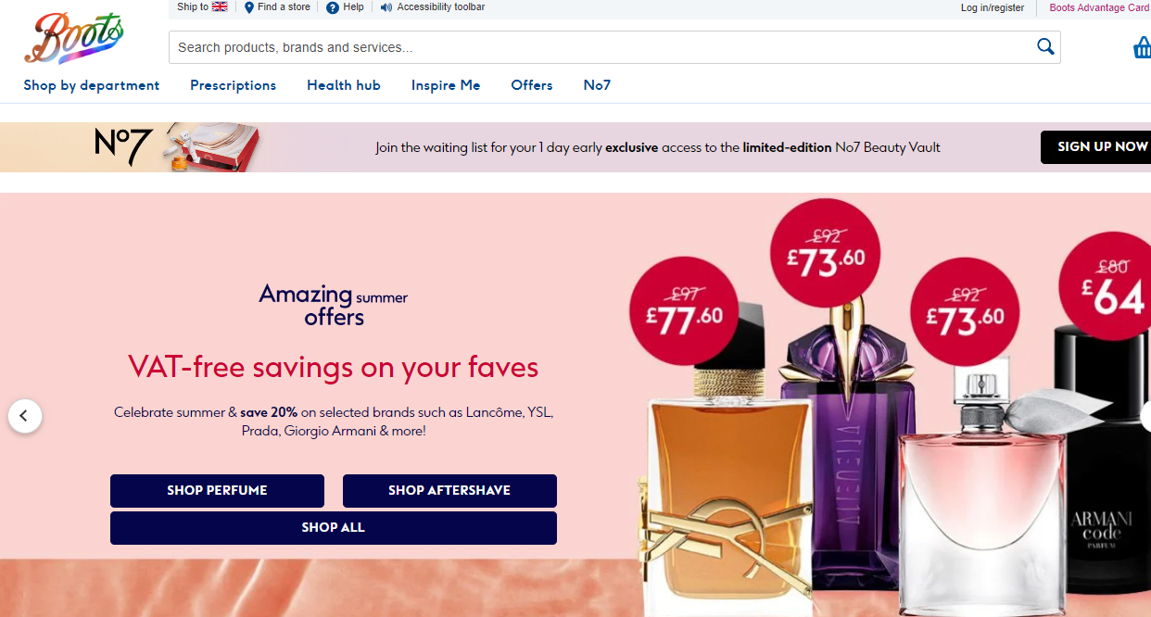Click the SIGN UP NOW button

pos(1096,147)
